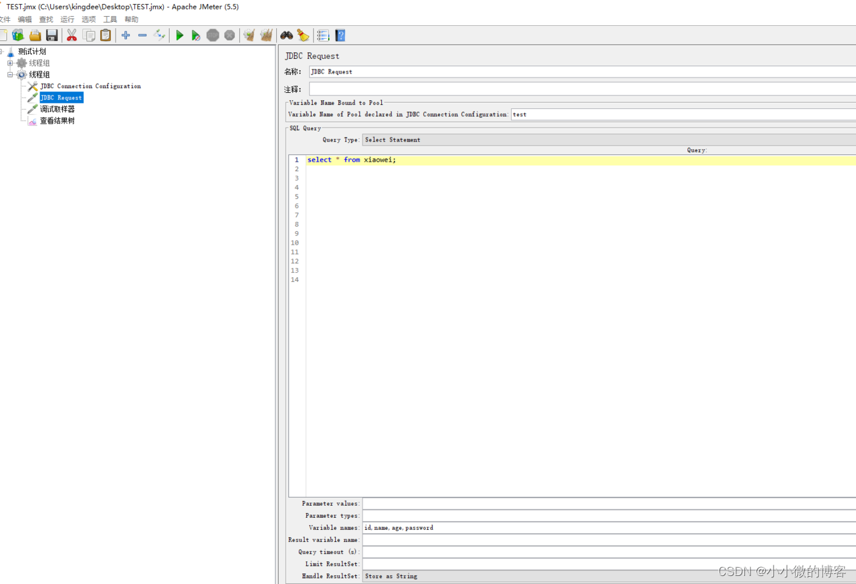Open Search with binoculars icon
Image resolution: width=856 pixels, height=584 pixels.
[286, 35]
